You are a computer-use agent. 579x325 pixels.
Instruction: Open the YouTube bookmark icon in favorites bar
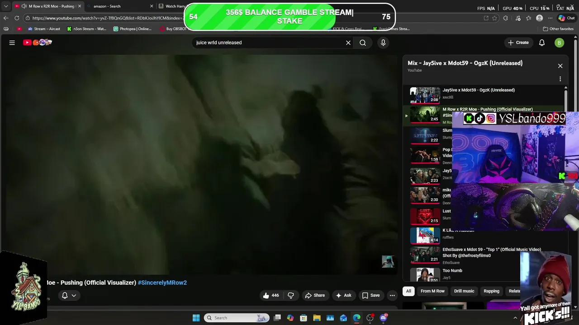coord(19,29)
